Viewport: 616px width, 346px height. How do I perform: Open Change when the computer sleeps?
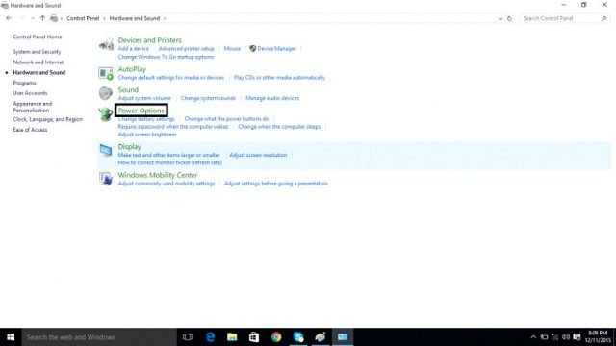tap(279, 127)
